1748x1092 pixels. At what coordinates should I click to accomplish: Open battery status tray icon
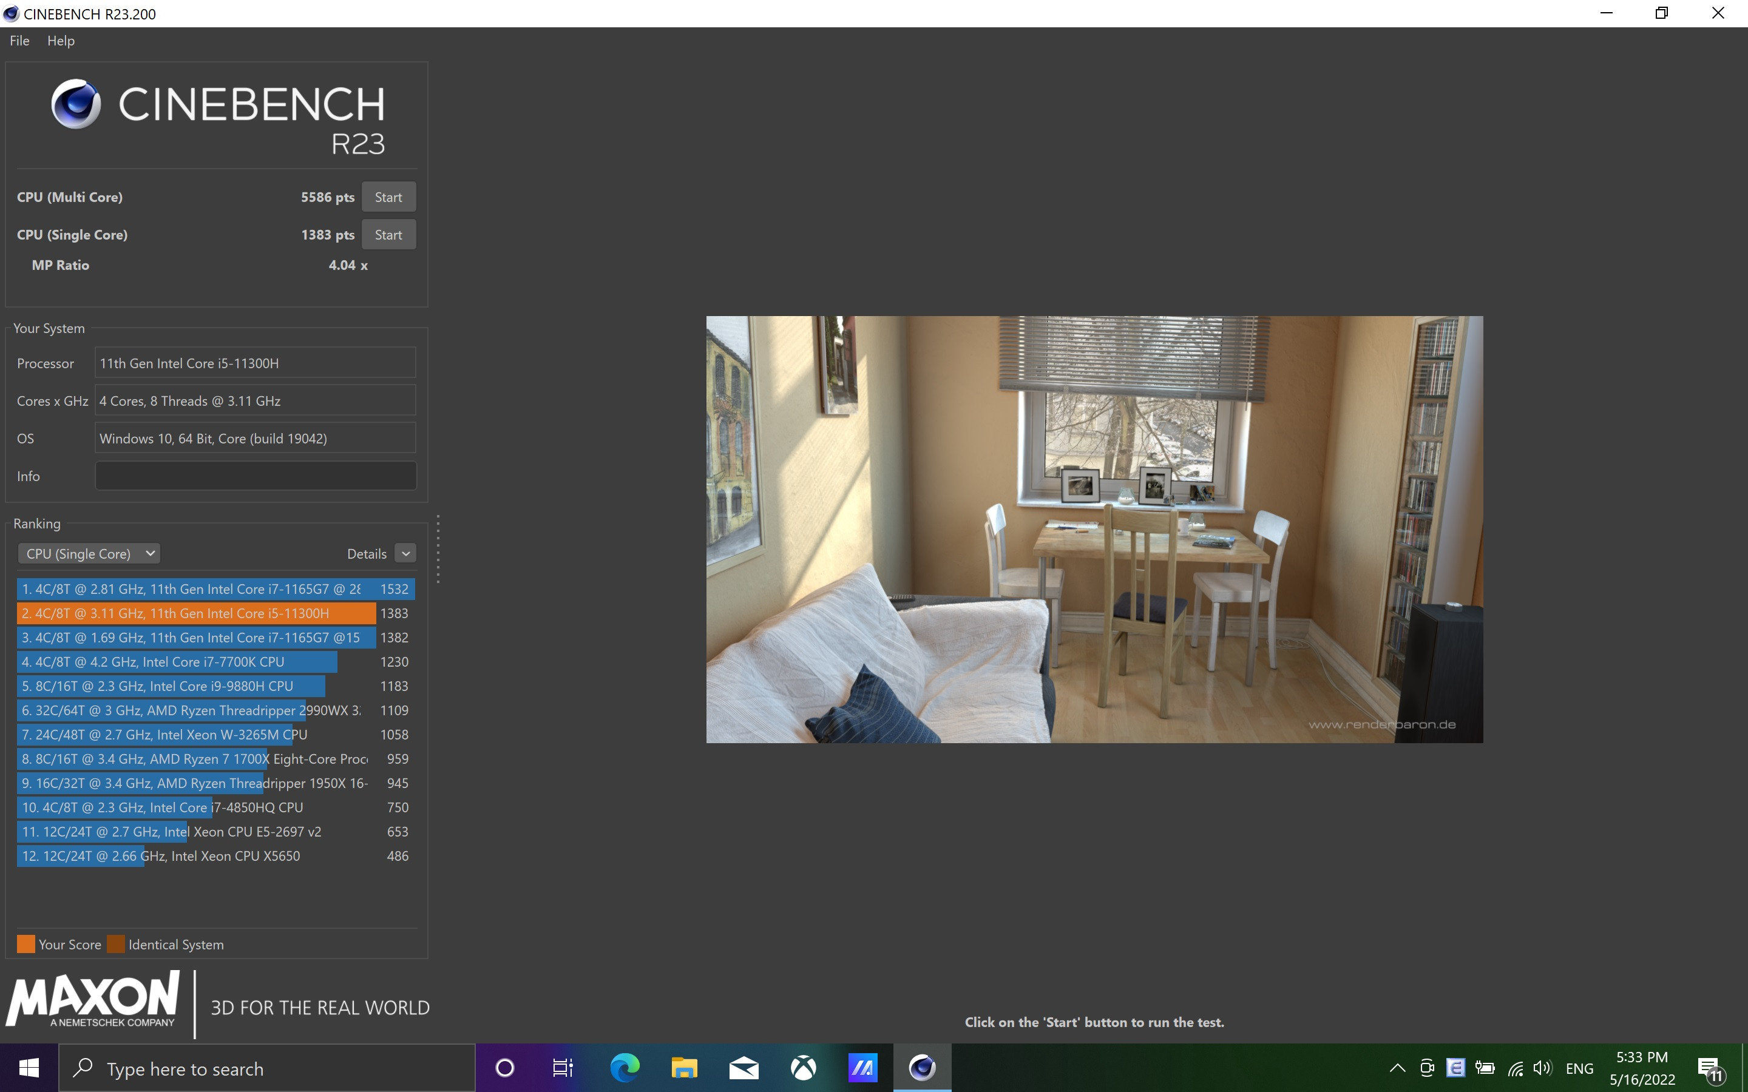click(1485, 1068)
